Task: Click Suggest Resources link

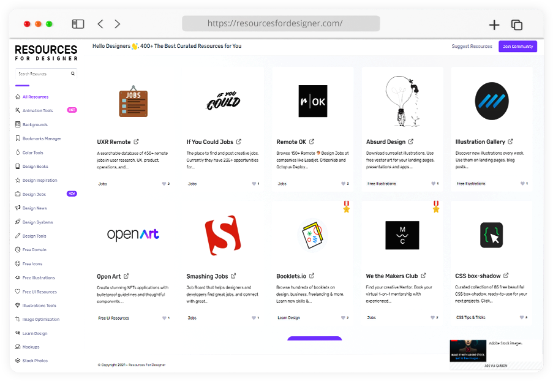Action: coord(472,46)
